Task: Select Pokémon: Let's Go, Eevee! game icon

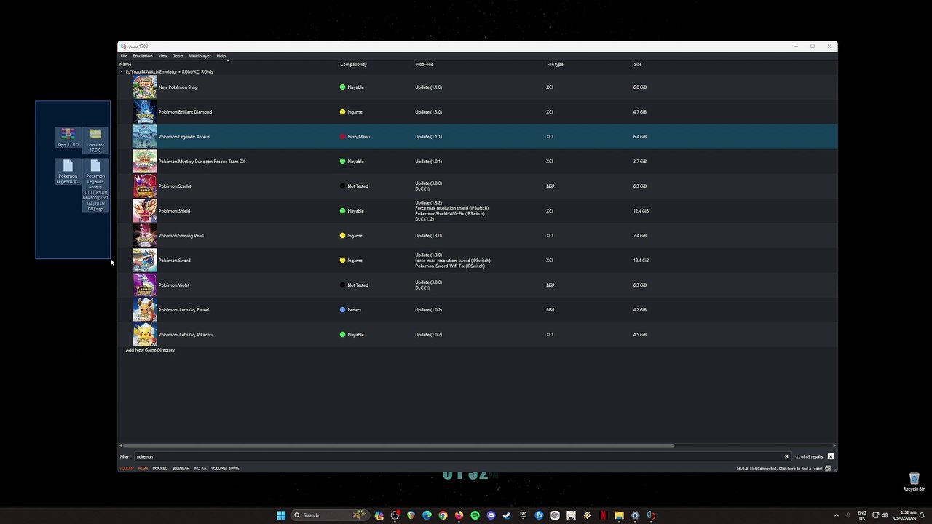Action: [144, 310]
